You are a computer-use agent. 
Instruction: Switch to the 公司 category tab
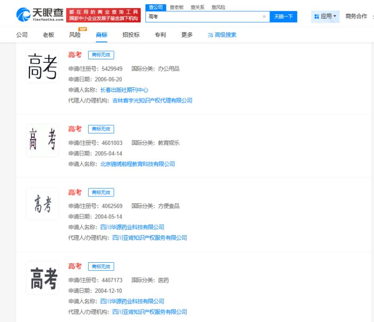(22, 35)
